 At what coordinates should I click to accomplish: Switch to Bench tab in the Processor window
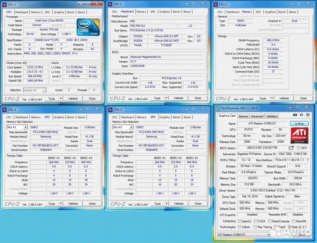[x=71, y=12]
